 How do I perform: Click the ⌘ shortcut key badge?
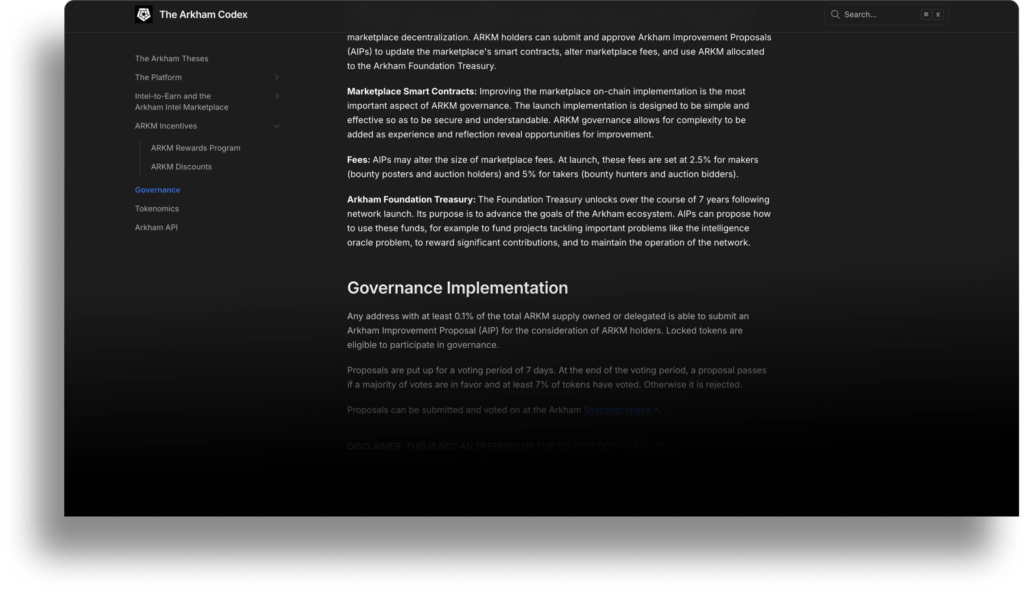pyautogui.click(x=926, y=15)
